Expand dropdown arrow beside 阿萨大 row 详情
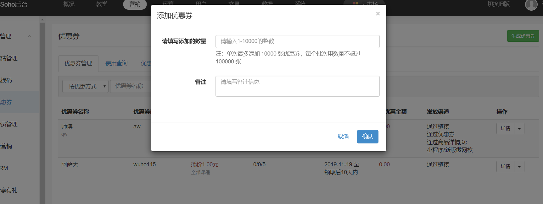The image size is (543, 204). [519, 167]
